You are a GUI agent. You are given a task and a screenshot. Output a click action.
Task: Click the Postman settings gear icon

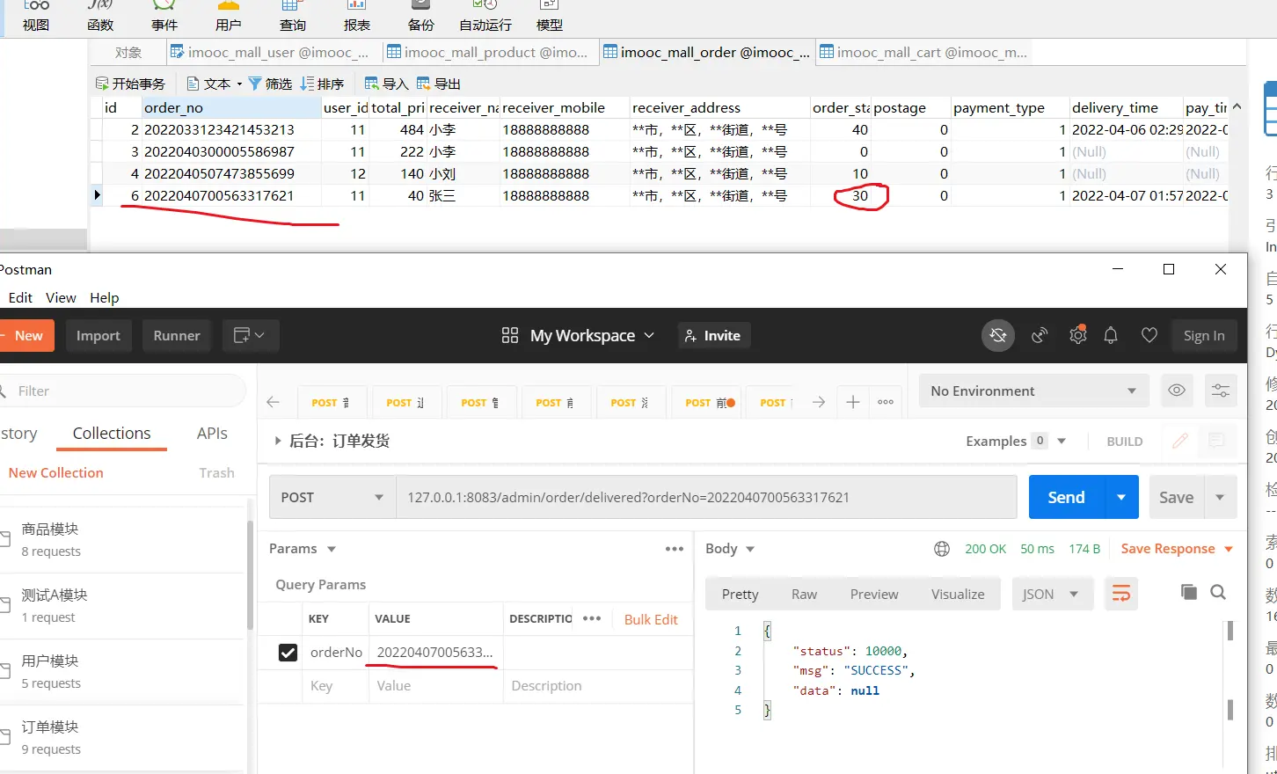click(1077, 335)
